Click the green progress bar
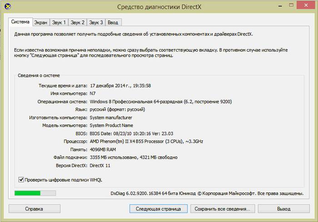 coord(35,193)
